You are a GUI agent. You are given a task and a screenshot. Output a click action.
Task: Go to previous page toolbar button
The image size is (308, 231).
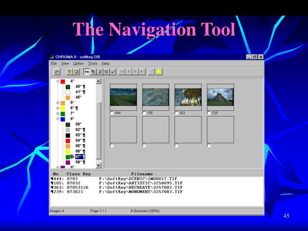(129, 72)
